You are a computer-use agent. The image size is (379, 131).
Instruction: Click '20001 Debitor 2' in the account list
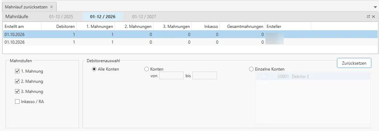pyautogui.click(x=293, y=77)
